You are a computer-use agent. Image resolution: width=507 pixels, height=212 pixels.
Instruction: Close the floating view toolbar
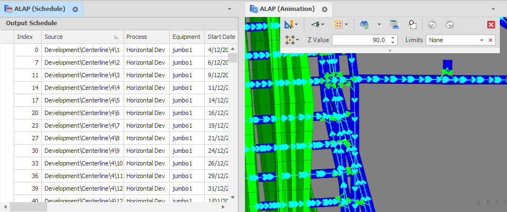491,25
